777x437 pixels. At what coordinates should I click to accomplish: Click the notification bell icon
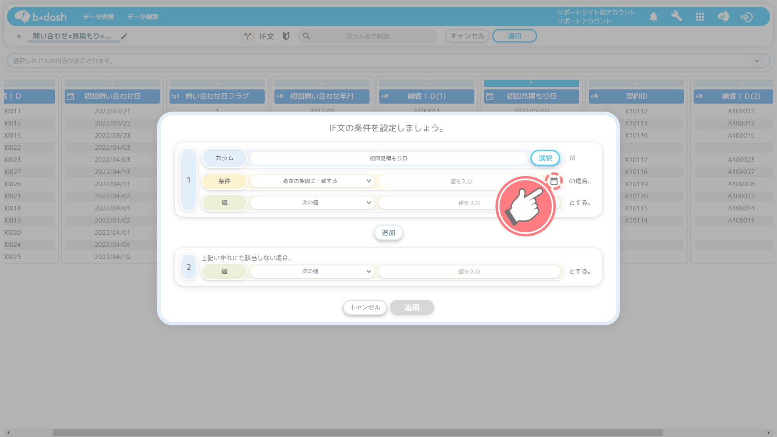653,17
